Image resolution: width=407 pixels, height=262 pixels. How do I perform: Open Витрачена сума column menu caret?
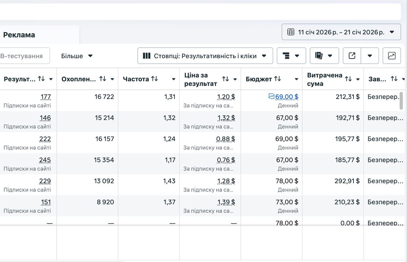click(358, 79)
